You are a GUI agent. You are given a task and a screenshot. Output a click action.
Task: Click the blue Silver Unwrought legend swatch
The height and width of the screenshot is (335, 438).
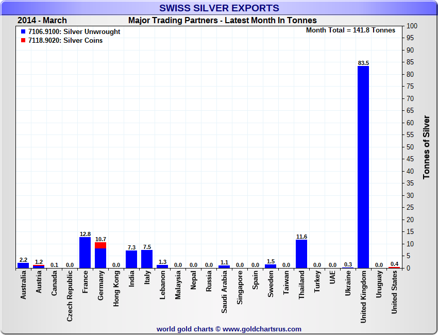coord(23,32)
